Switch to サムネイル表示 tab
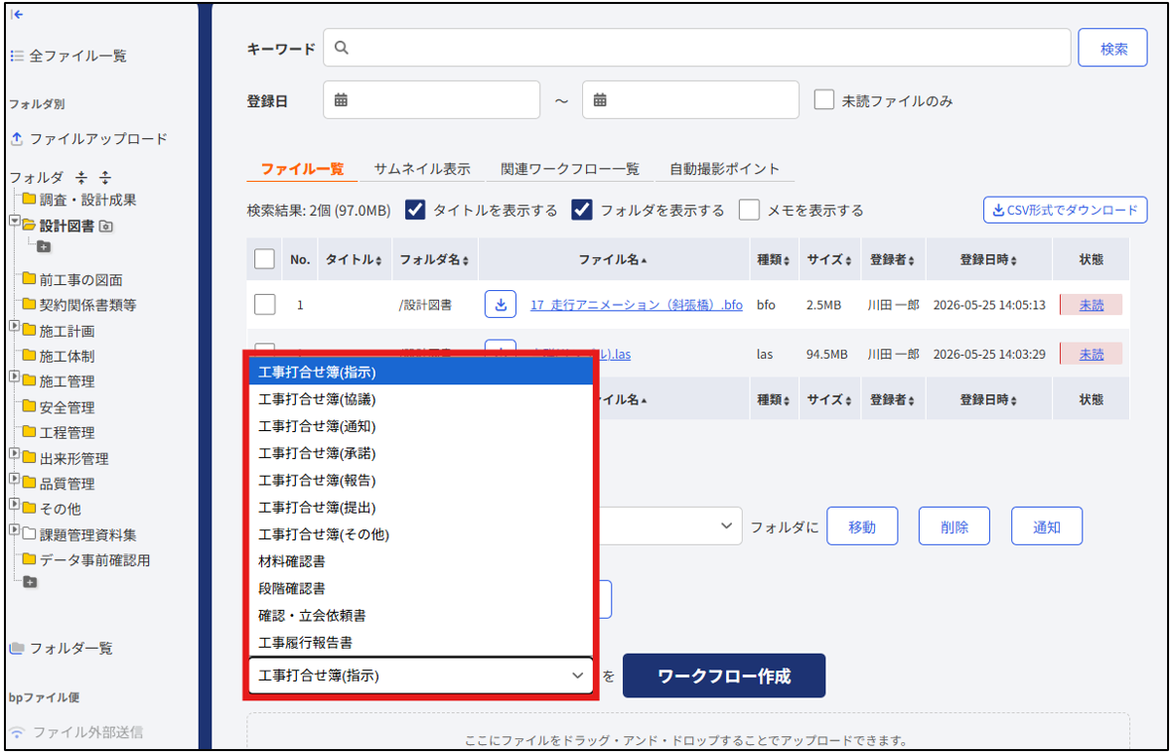 [422, 169]
